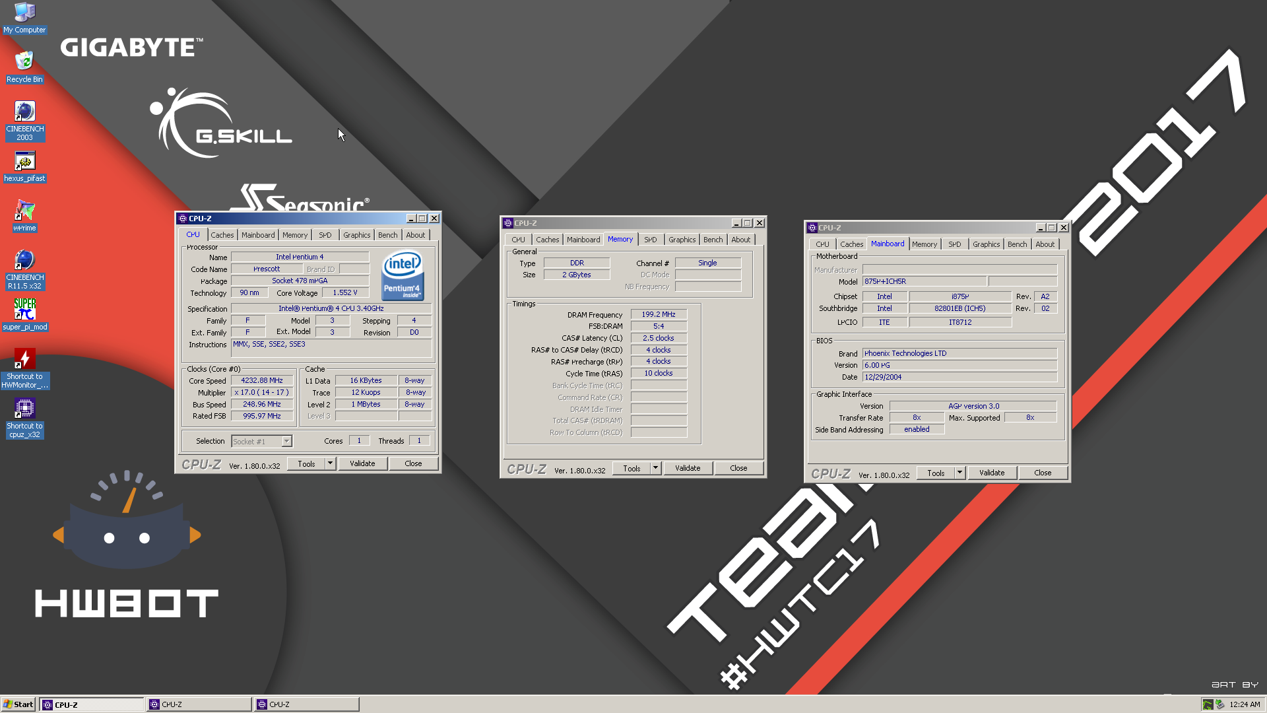Click Close button in middle CPU-Z window
This screenshot has width=1267, height=713.
(x=738, y=468)
